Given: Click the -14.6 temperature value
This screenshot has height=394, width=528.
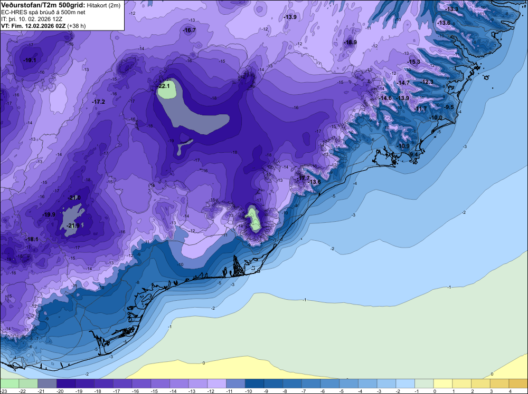Looking at the screenshot, I should [385, 98].
